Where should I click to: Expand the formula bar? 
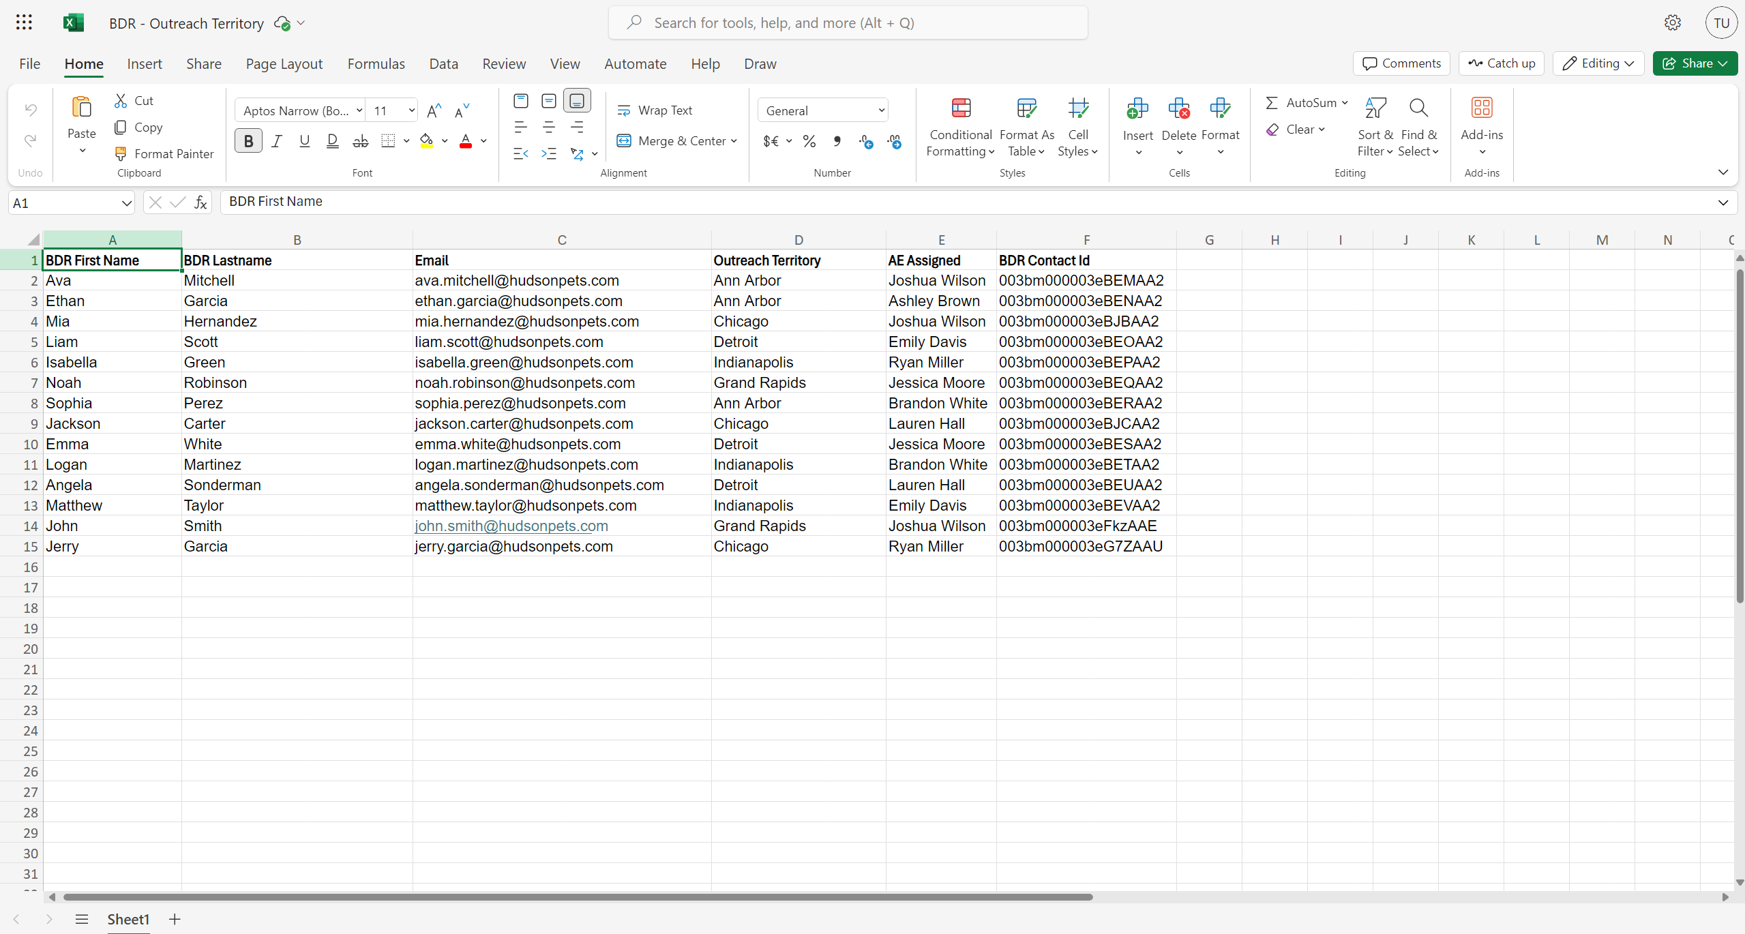[1723, 202]
